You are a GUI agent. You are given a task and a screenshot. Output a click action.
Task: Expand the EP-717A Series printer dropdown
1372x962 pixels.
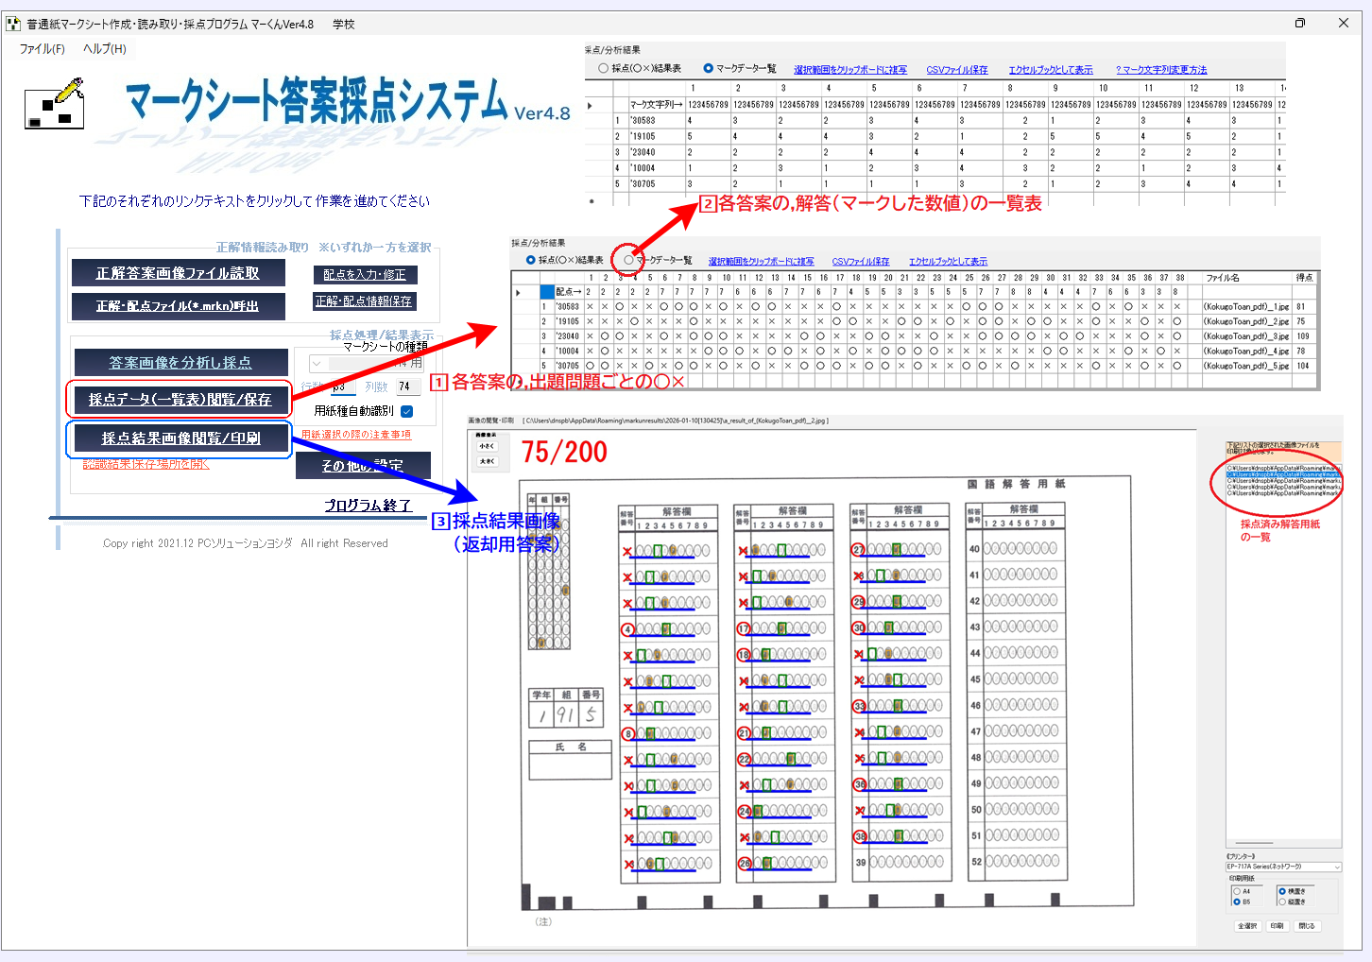[1336, 867]
